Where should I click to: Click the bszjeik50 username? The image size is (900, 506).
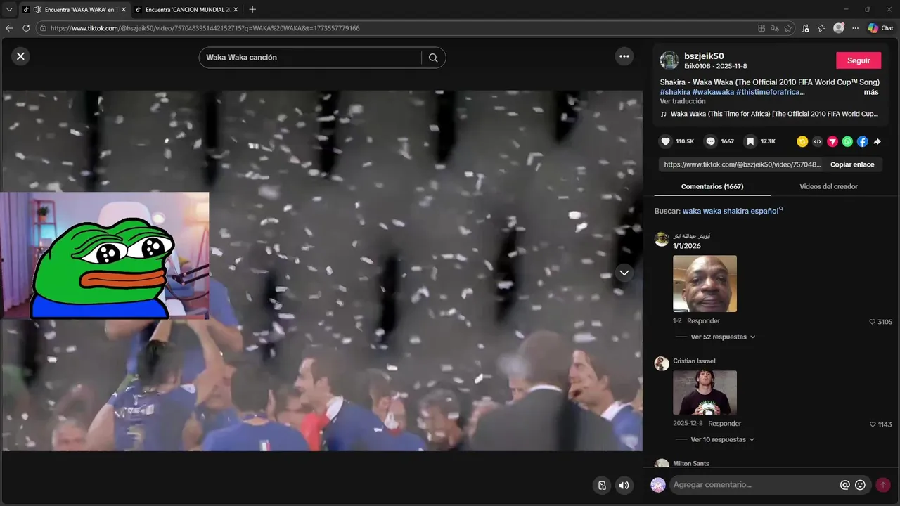tap(704, 56)
